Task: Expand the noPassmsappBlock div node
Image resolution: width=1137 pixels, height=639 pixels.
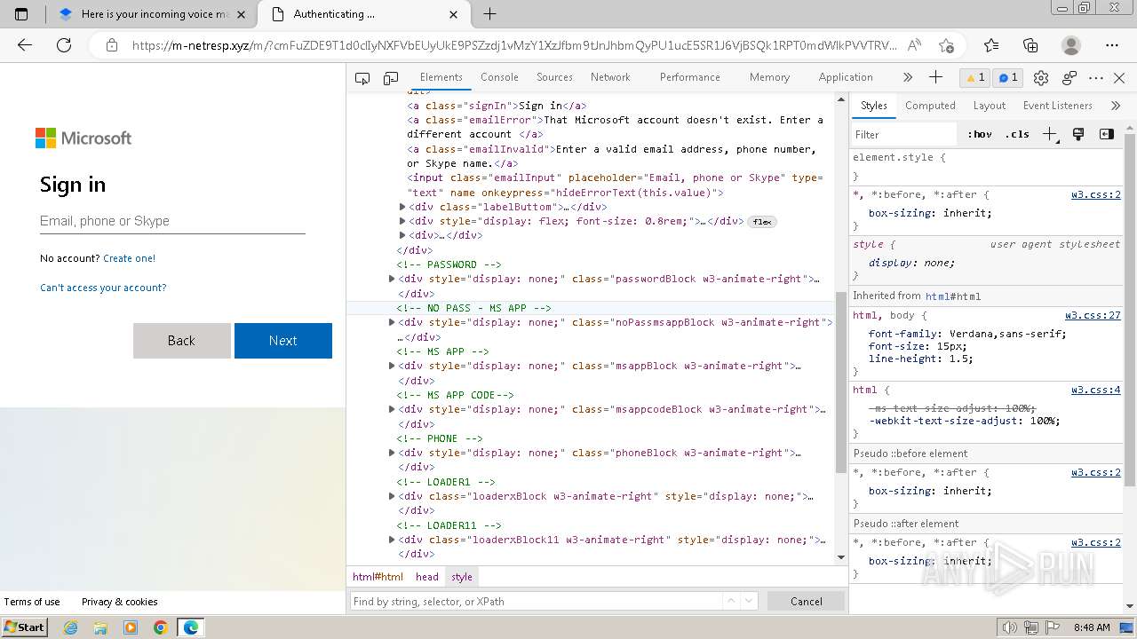Action: point(392,322)
